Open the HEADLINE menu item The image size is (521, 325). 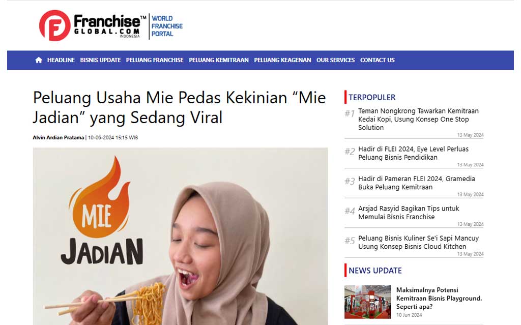(61, 60)
